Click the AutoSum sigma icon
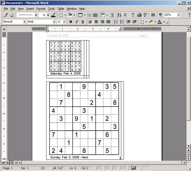 (125, 15)
